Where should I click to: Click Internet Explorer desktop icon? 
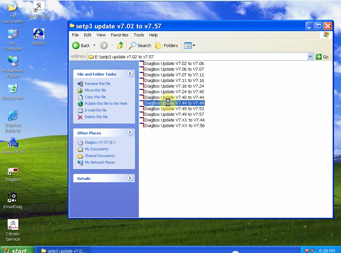tap(13, 122)
